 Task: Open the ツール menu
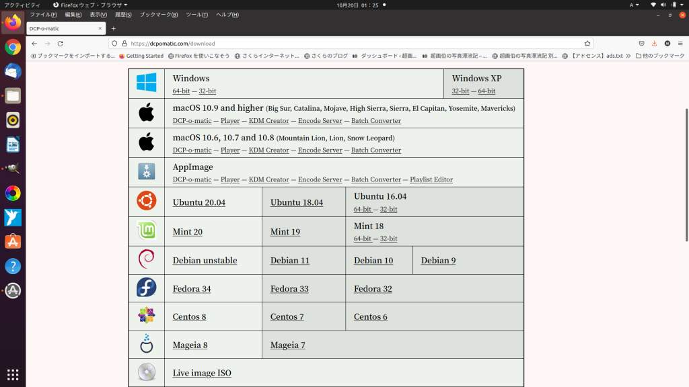[197, 15]
